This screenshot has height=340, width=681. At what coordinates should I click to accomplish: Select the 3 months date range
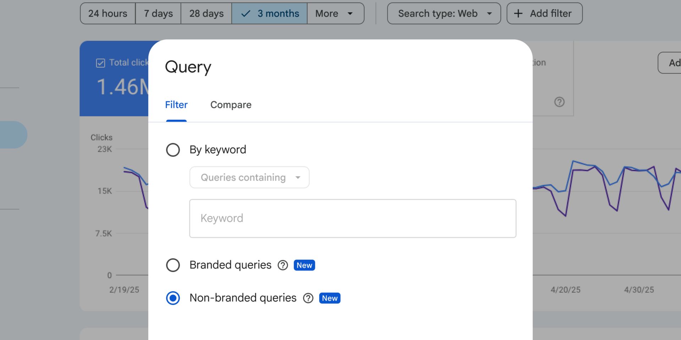(270, 13)
